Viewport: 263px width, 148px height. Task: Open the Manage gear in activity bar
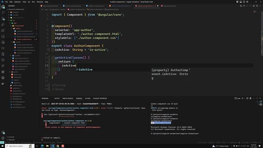point(3,138)
